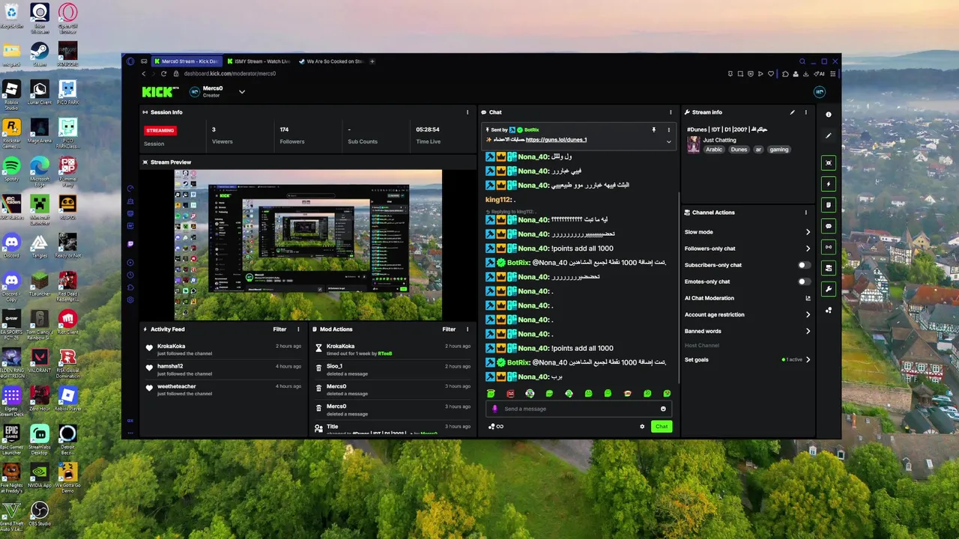Click the Send a message field
This screenshot has height=539, width=959.
(x=577, y=409)
